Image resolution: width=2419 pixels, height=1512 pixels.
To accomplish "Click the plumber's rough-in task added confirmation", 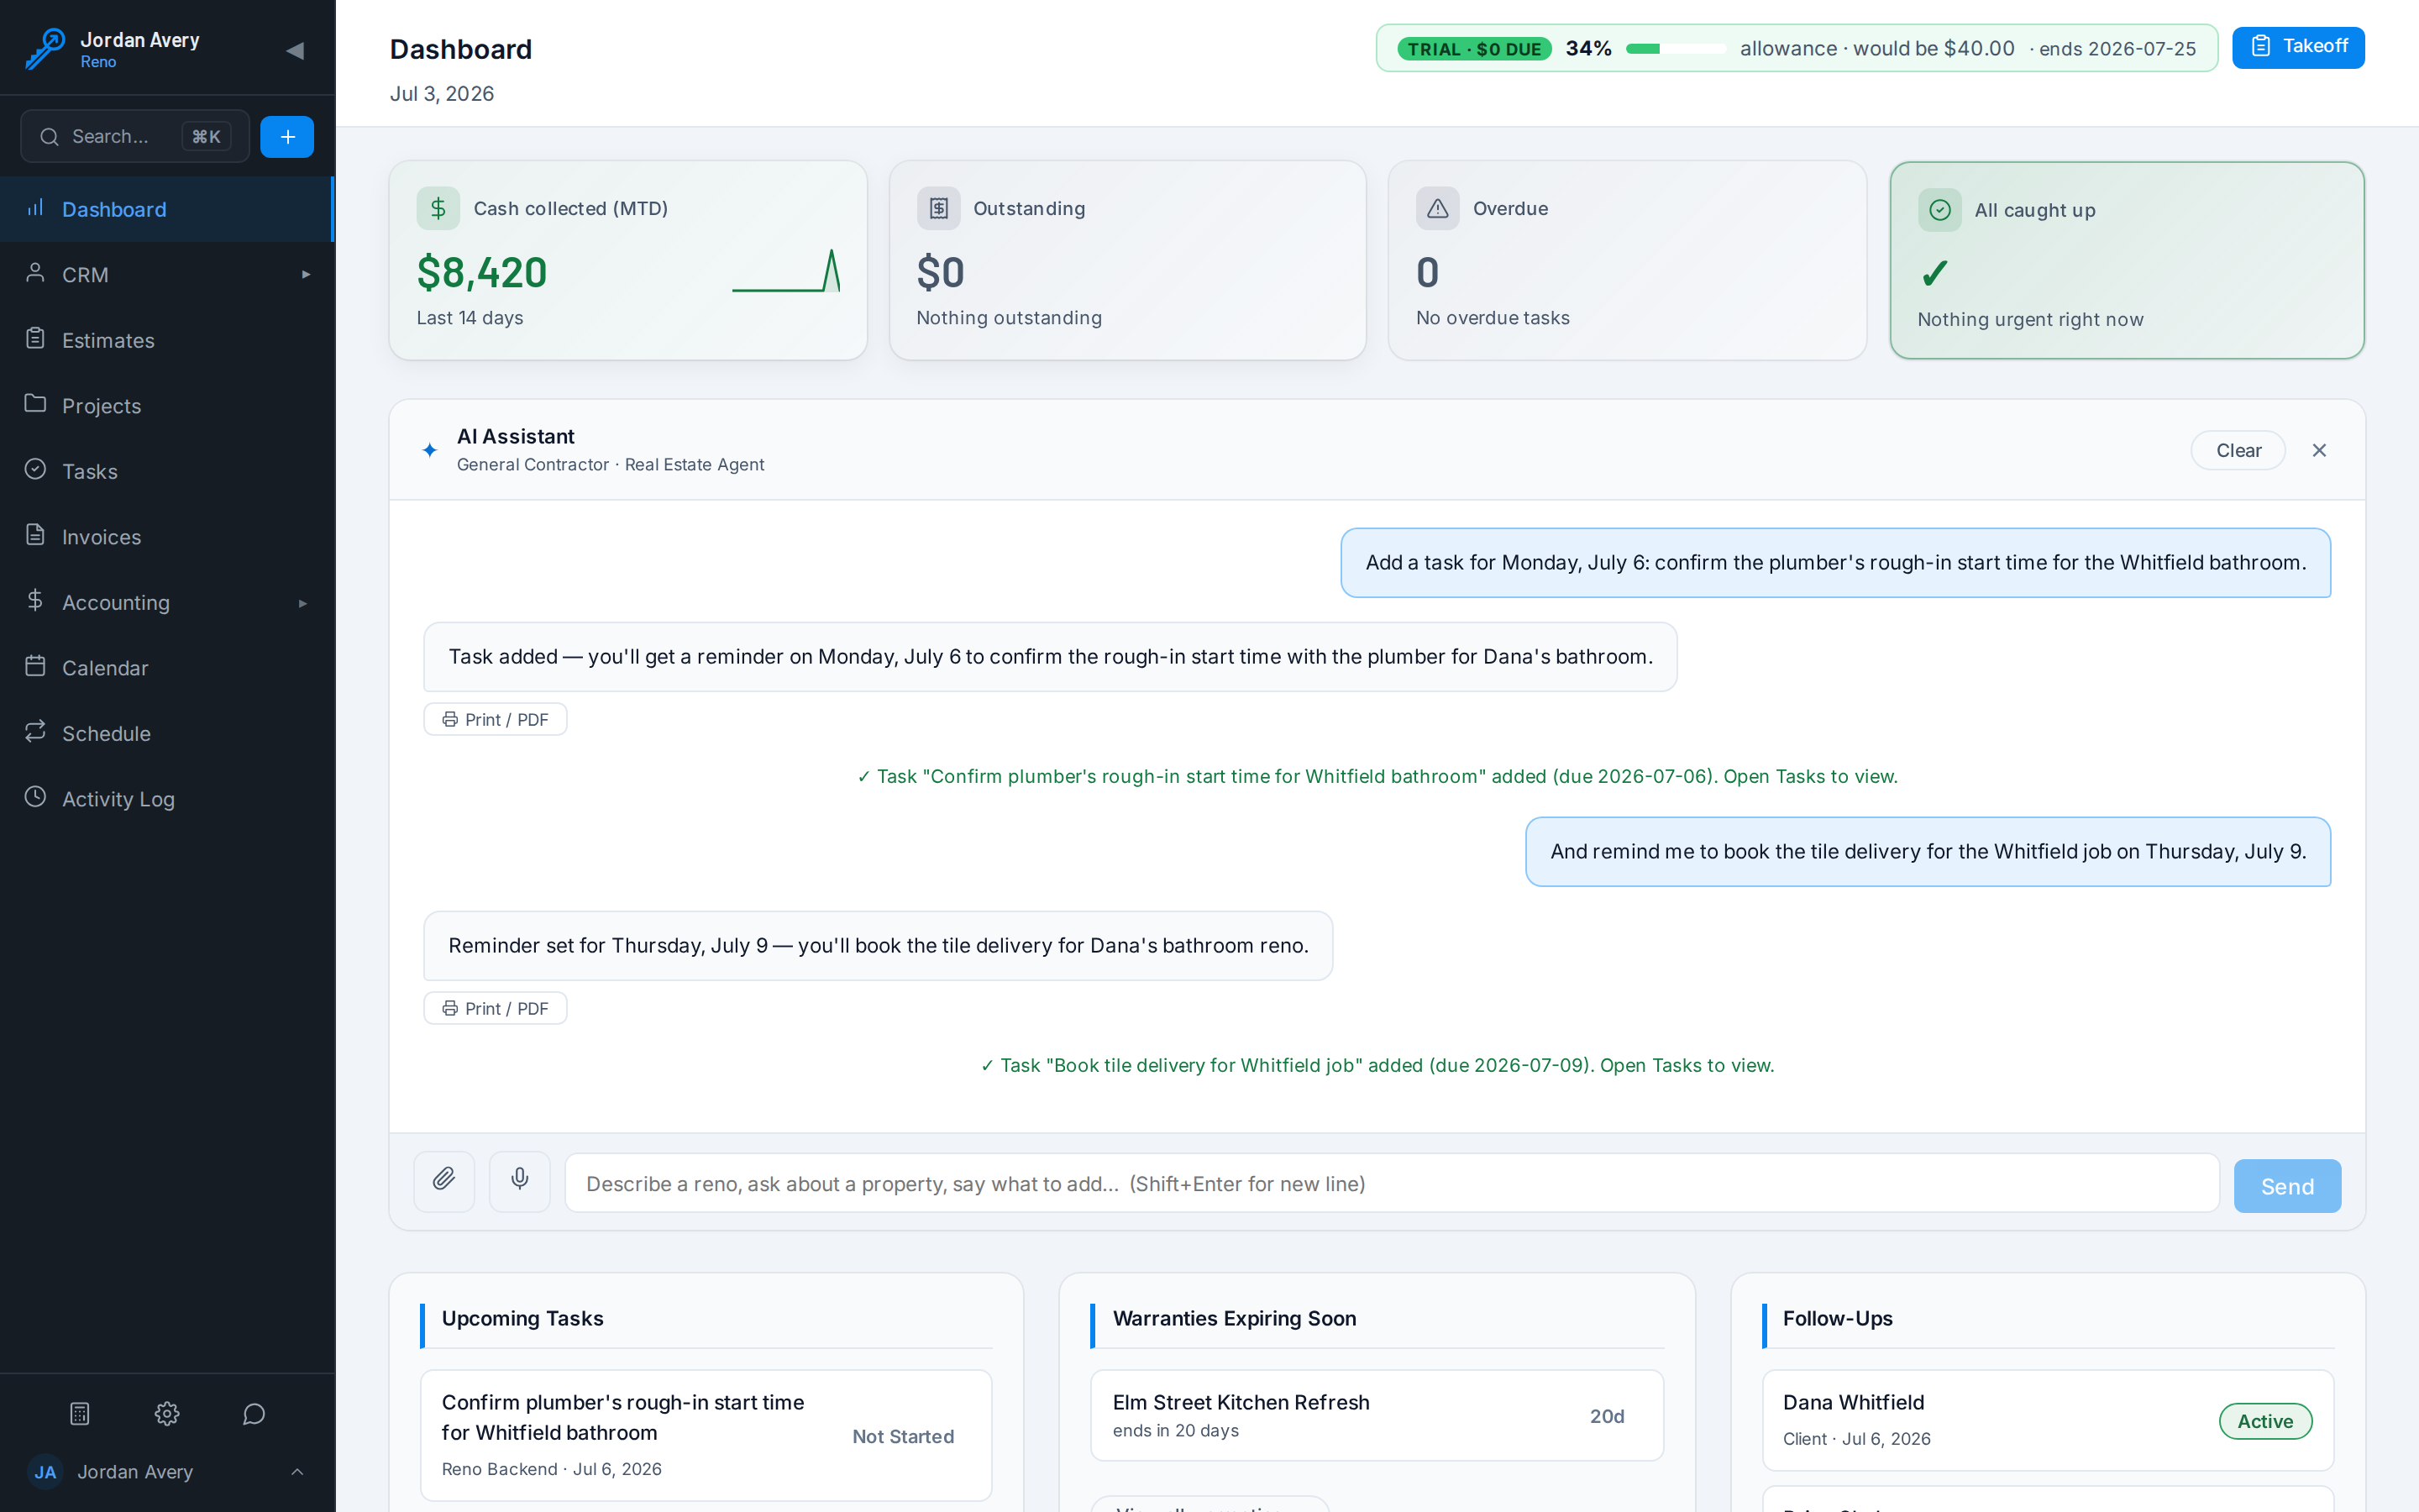I will (1377, 776).
